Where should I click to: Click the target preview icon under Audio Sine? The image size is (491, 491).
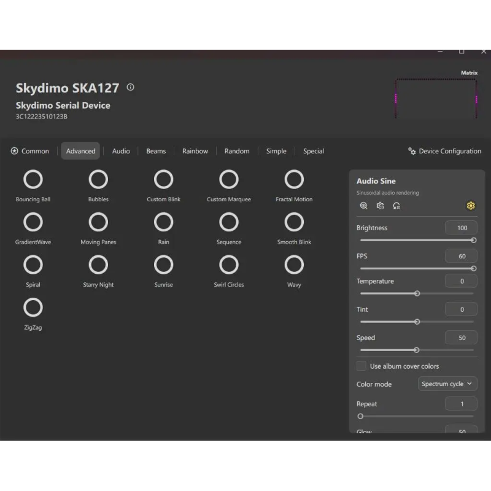click(x=363, y=206)
